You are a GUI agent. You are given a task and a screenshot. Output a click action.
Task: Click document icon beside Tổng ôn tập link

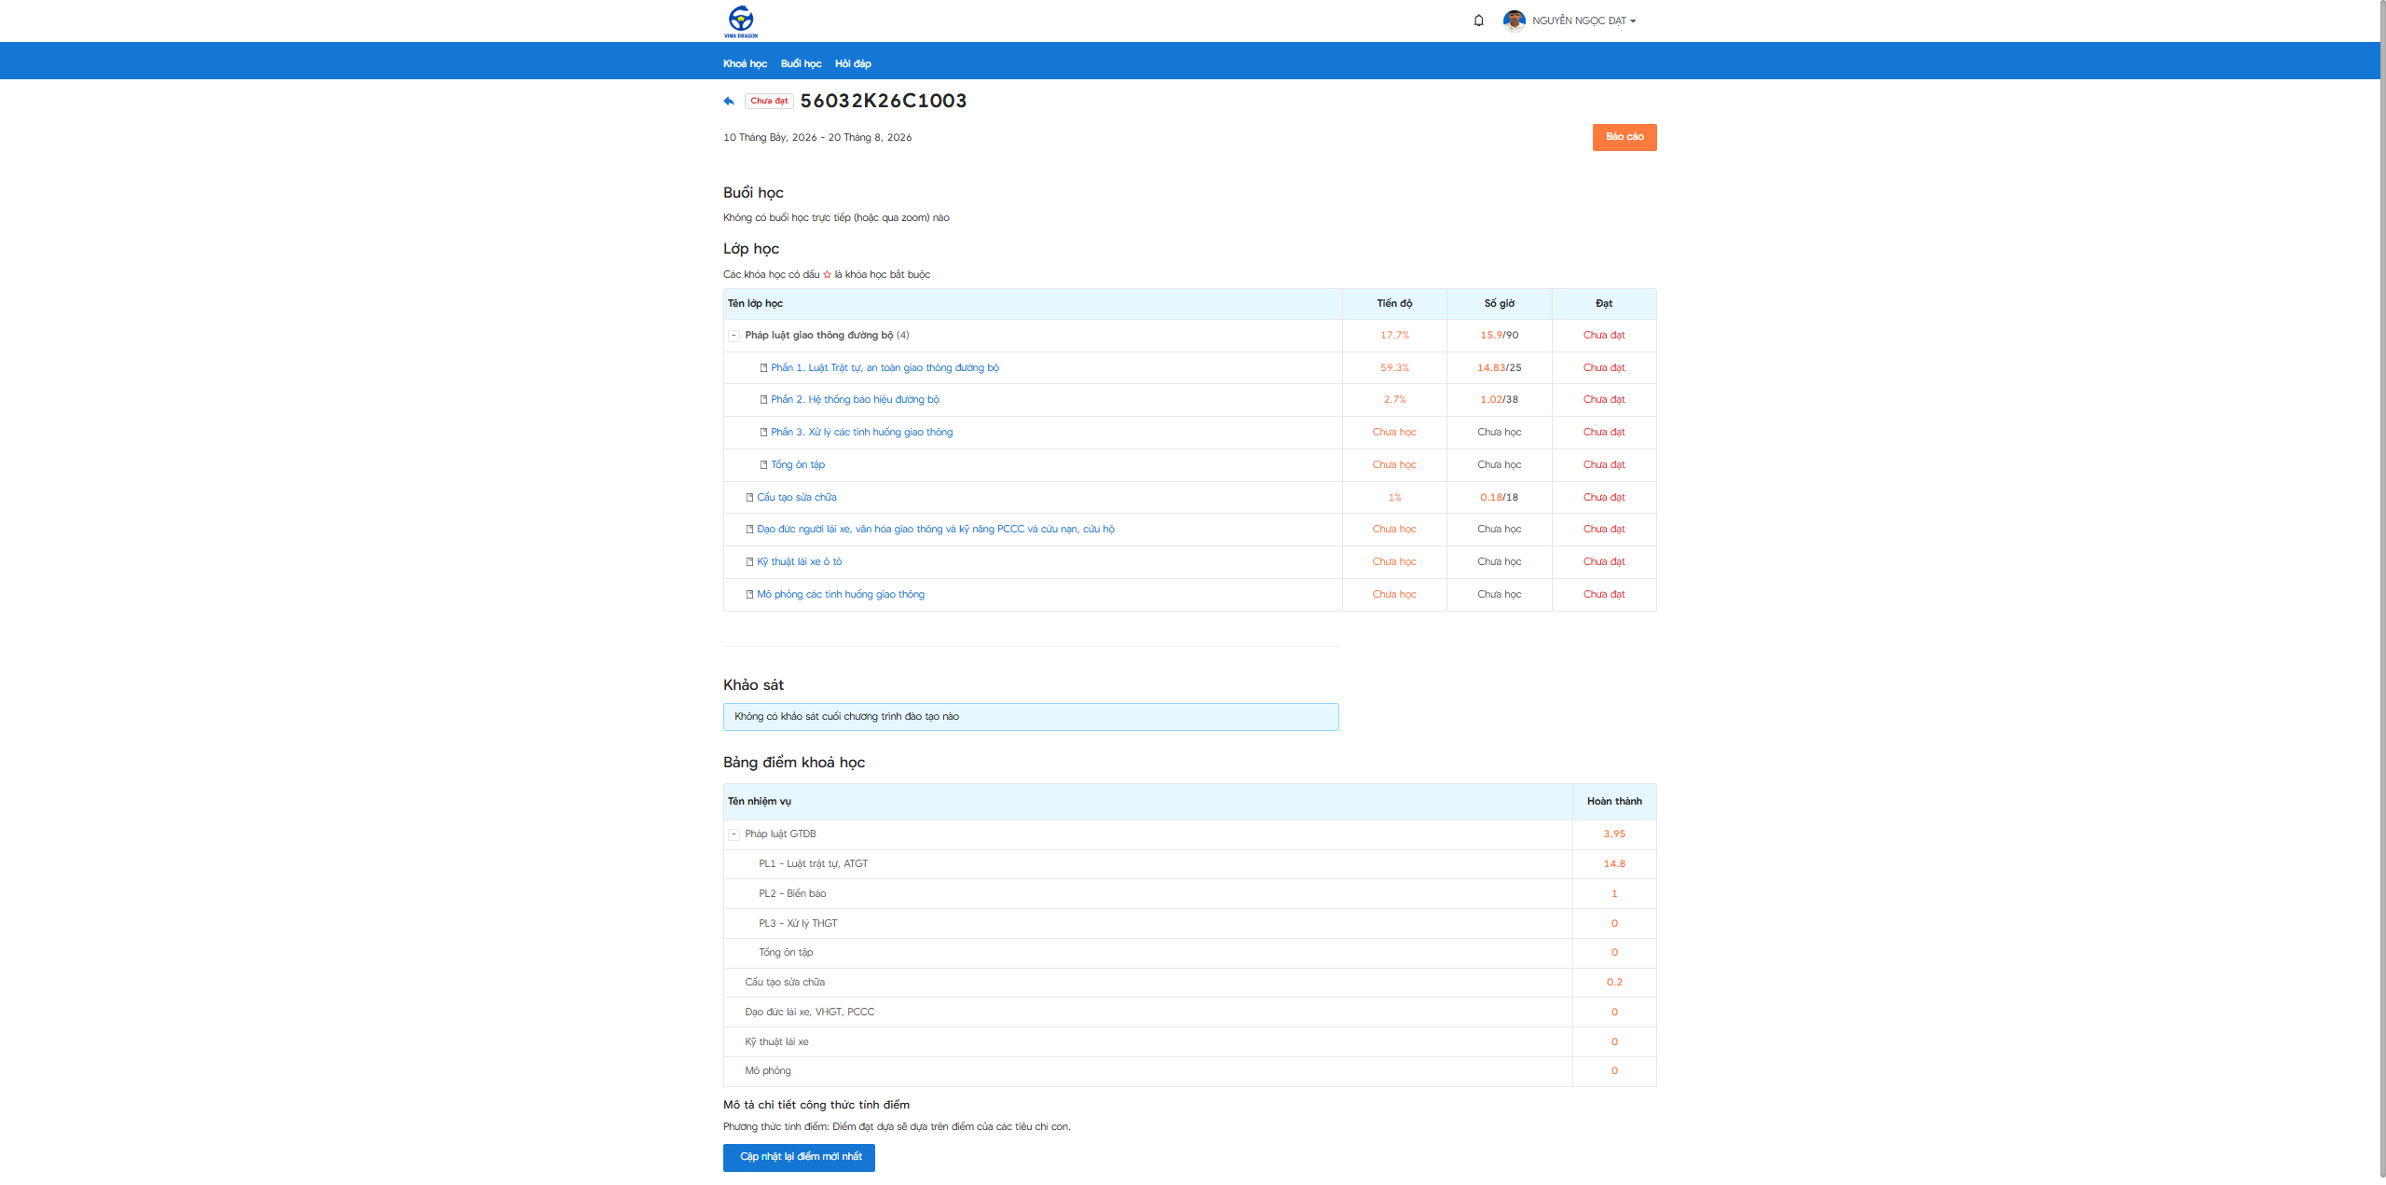(763, 464)
